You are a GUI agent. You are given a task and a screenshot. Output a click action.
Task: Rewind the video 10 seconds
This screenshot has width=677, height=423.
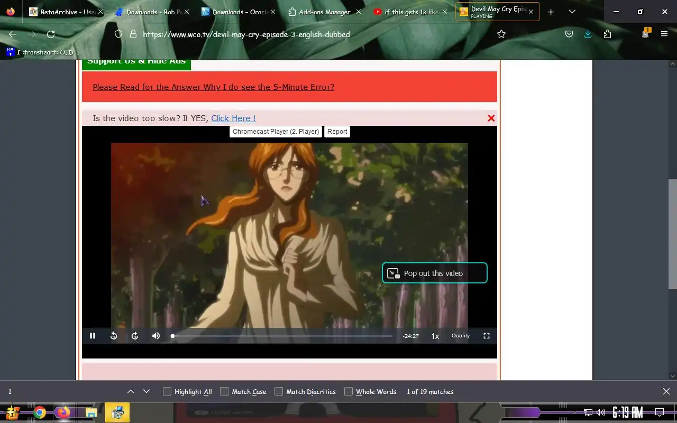114,336
